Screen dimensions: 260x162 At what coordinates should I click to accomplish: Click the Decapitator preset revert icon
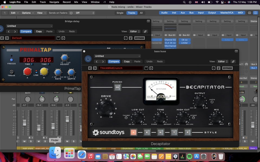coord(151,68)
